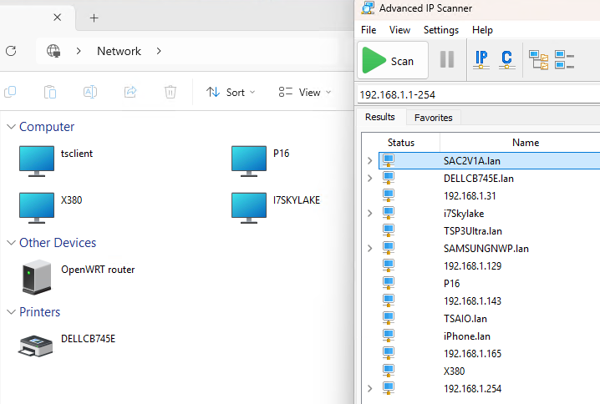The height and width of the screenshot is (404, 600).
Task: Select the P16 computer icon in Network
Action: click(249, 161)
